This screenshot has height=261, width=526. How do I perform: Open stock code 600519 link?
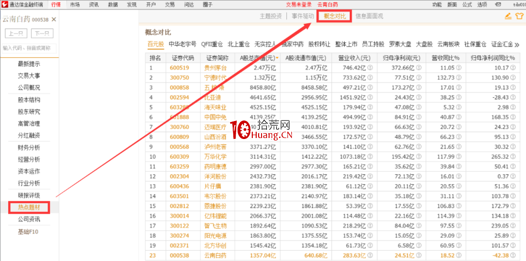(179, 68)
